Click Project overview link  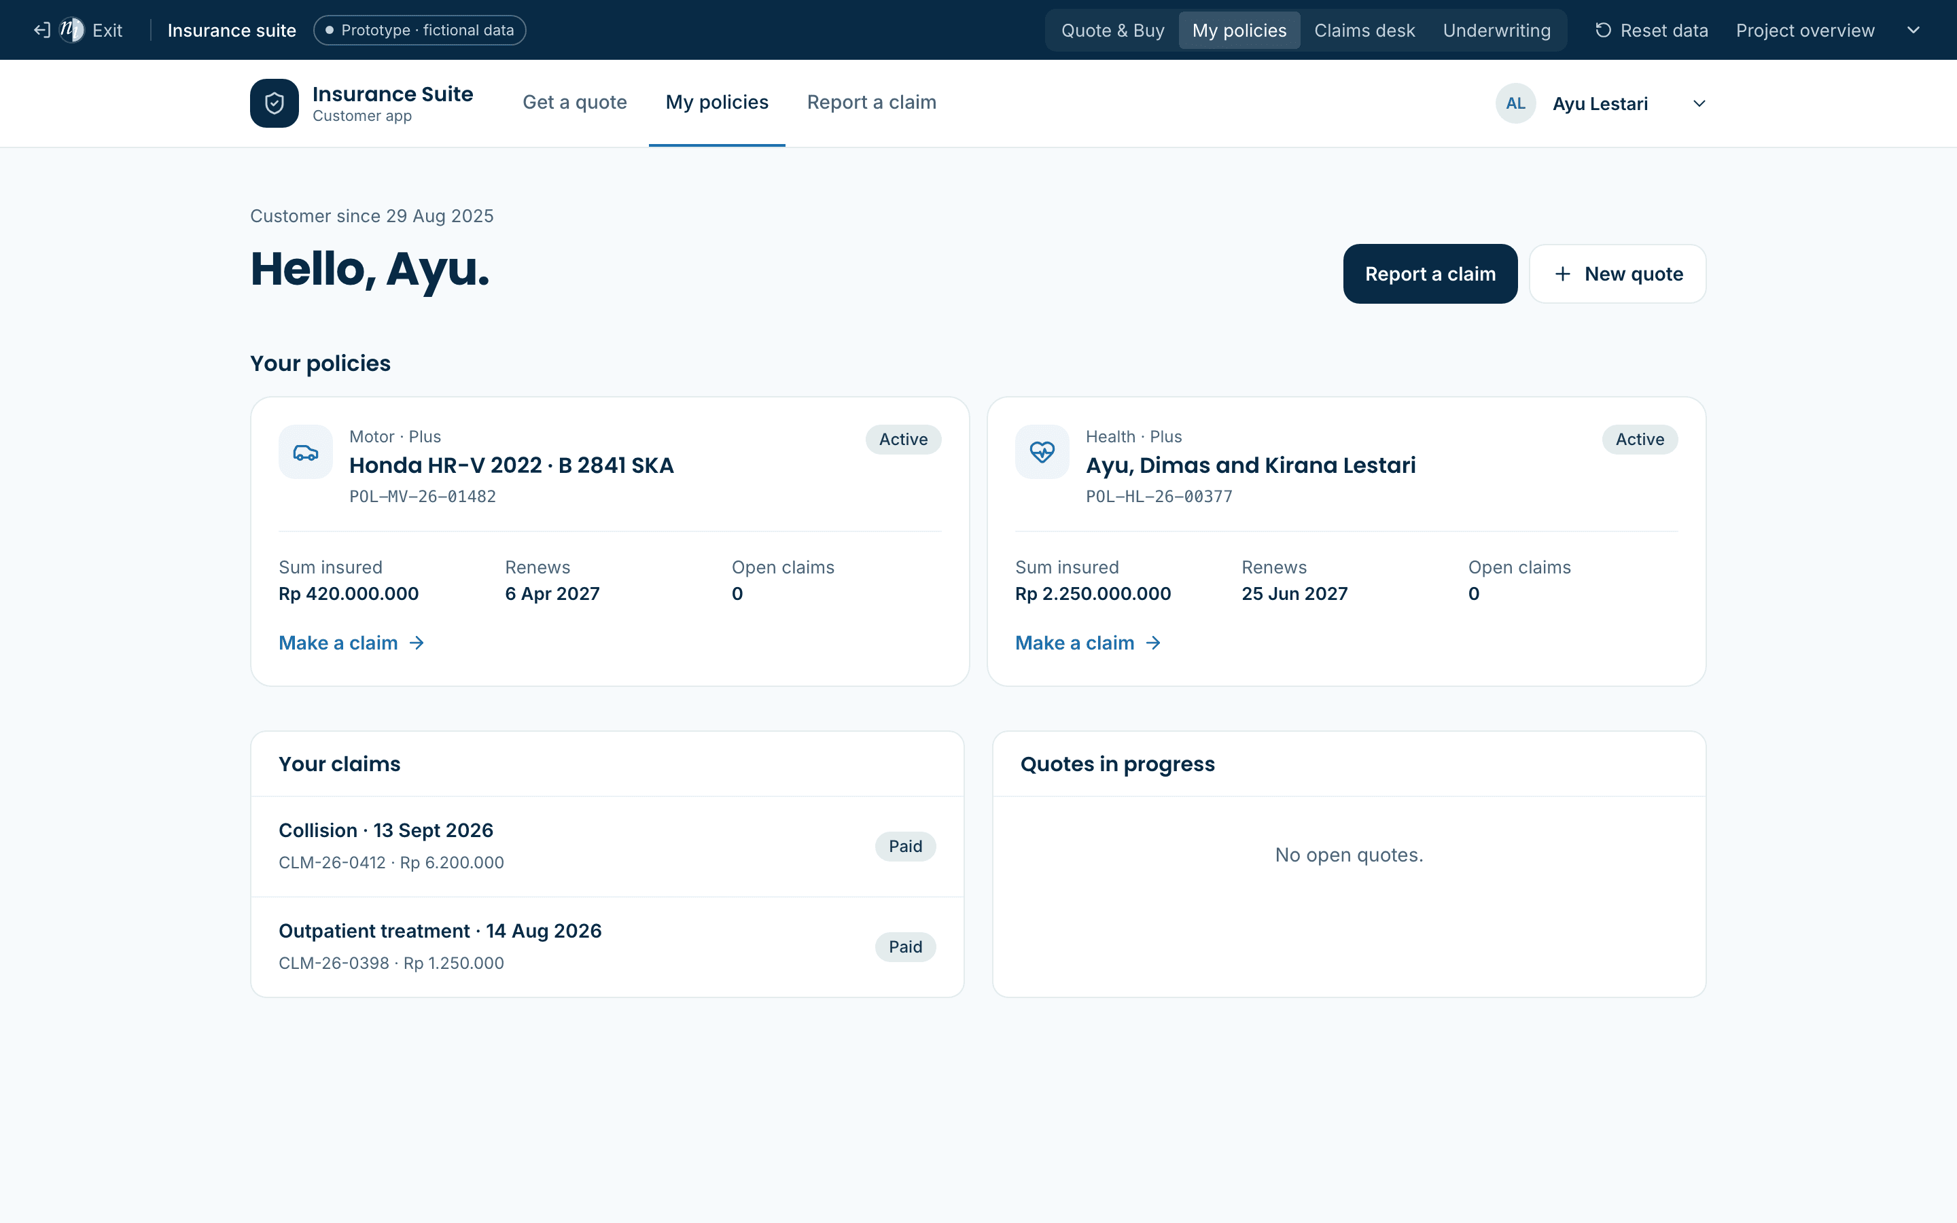coord(1805,30)
